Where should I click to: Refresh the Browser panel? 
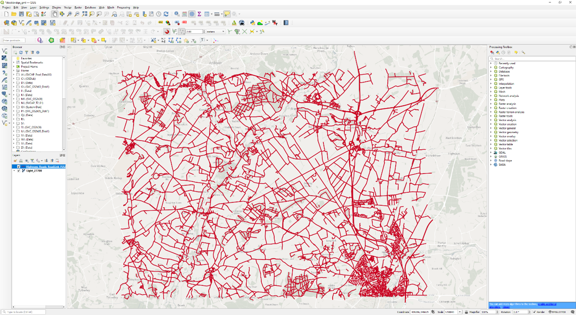21,53
